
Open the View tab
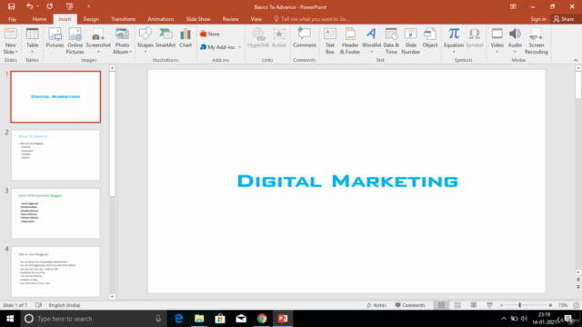coord(256,19)
